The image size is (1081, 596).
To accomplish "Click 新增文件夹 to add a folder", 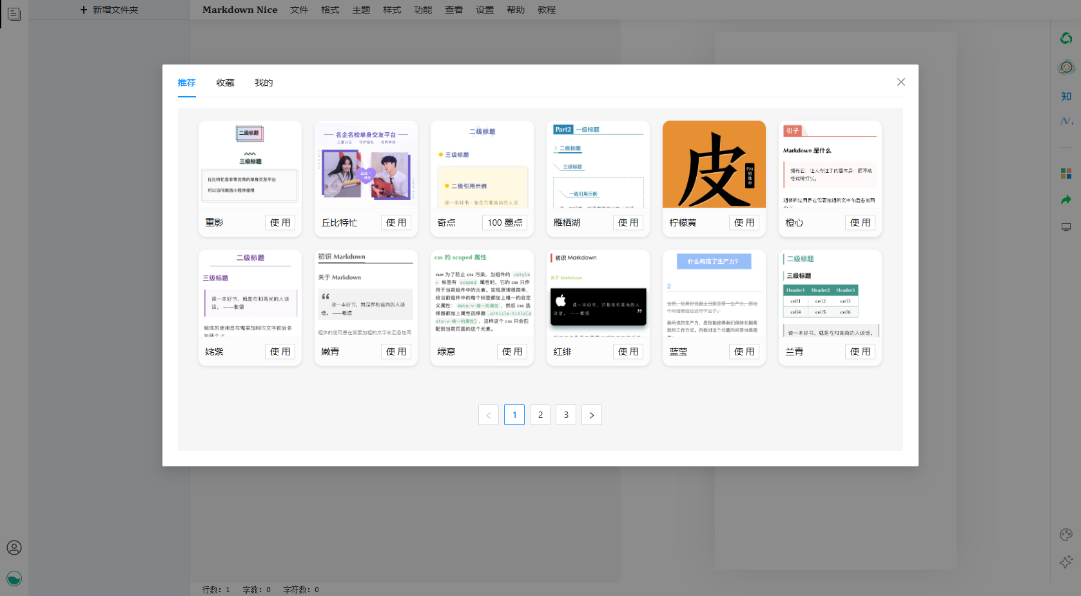I will coord(109,10).
